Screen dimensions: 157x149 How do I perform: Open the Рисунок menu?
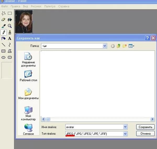36,6
